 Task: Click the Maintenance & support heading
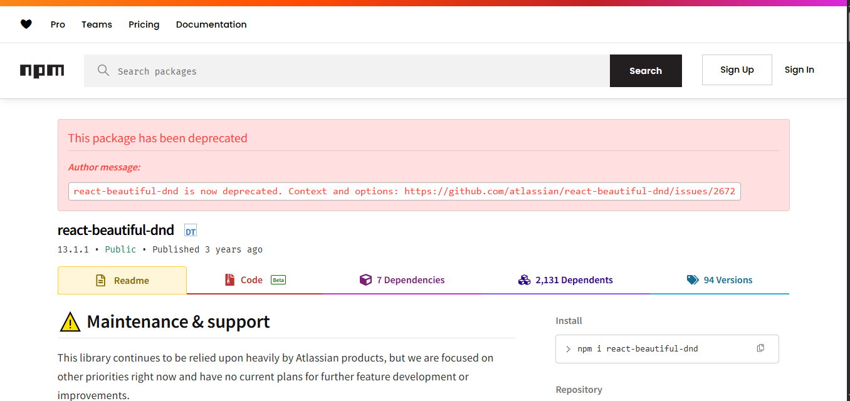coord(178,321)
